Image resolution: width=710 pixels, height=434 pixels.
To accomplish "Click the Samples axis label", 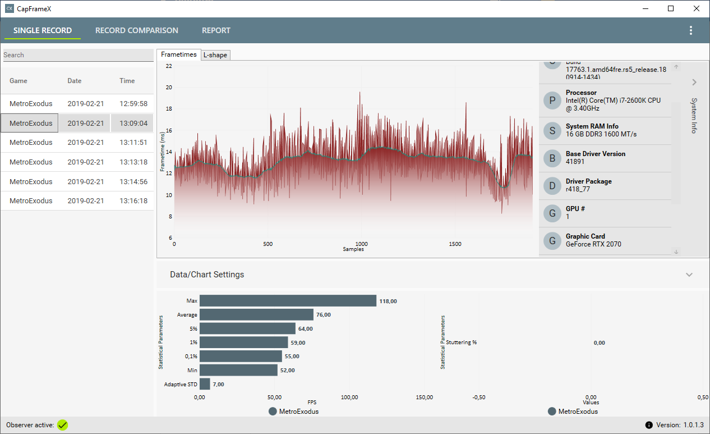I will (353, 249).
